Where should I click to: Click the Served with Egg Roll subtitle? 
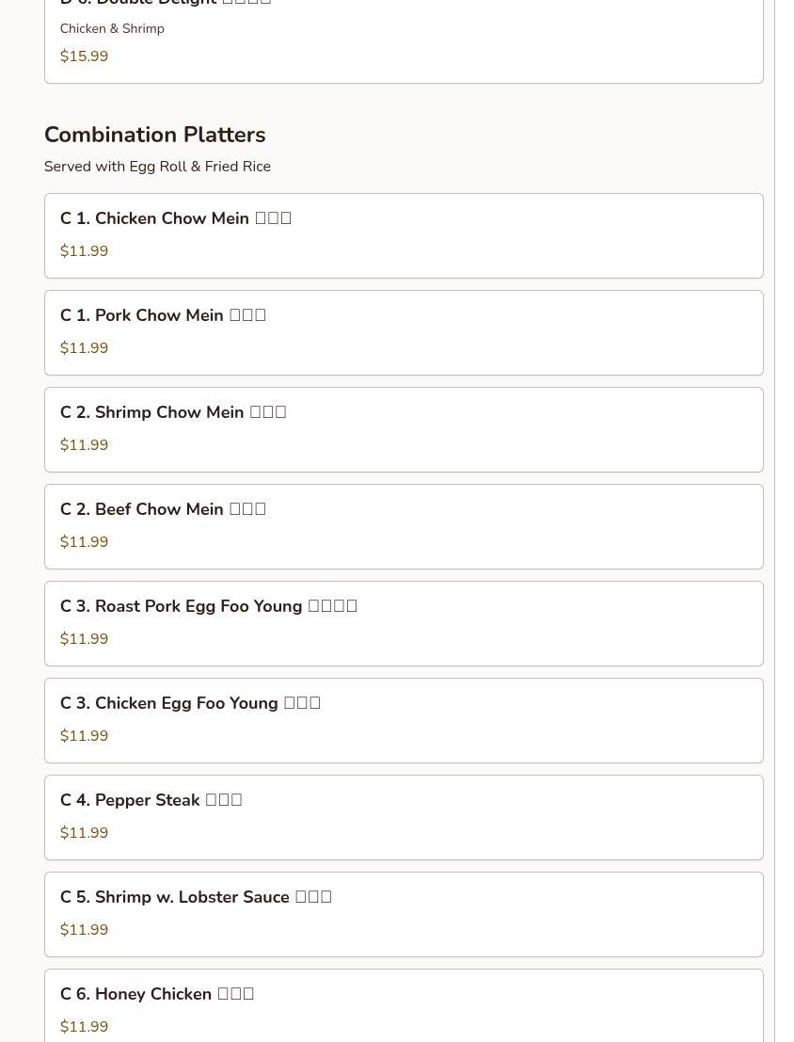(x=157, y=166)
